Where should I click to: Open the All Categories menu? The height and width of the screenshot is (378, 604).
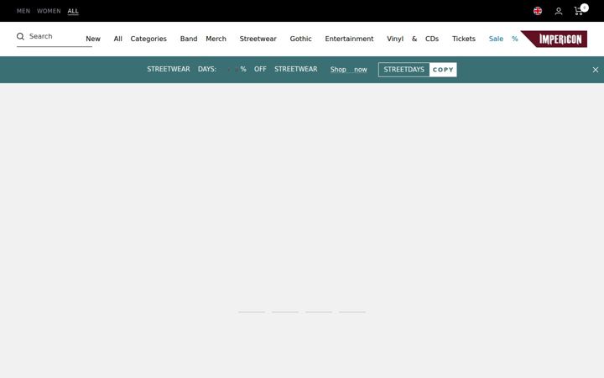(140, 39)
